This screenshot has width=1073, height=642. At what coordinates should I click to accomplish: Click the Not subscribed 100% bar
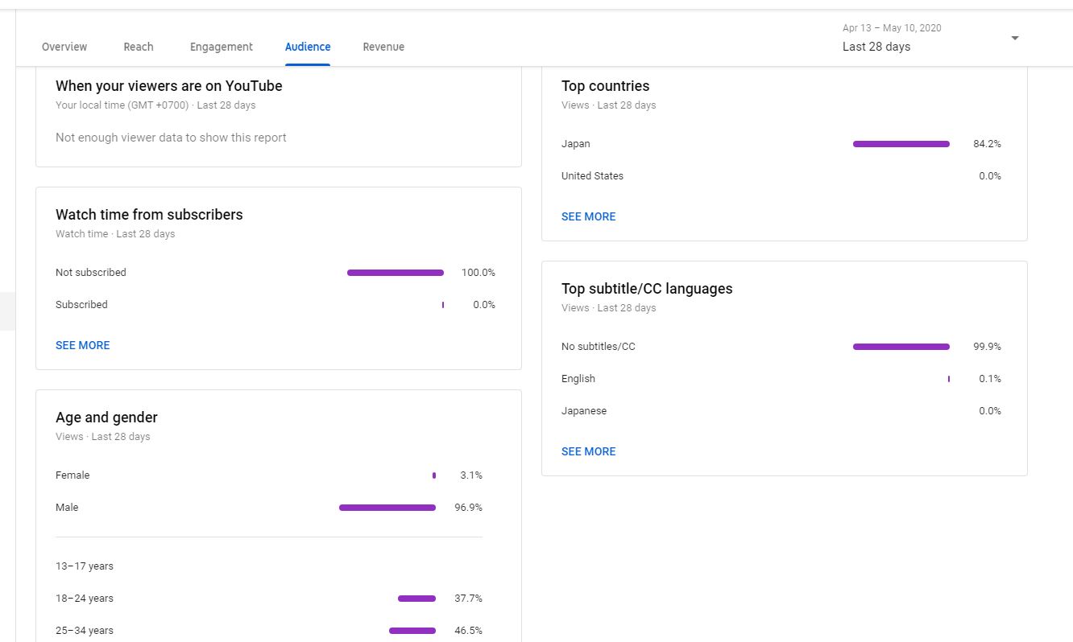[396, 273]
